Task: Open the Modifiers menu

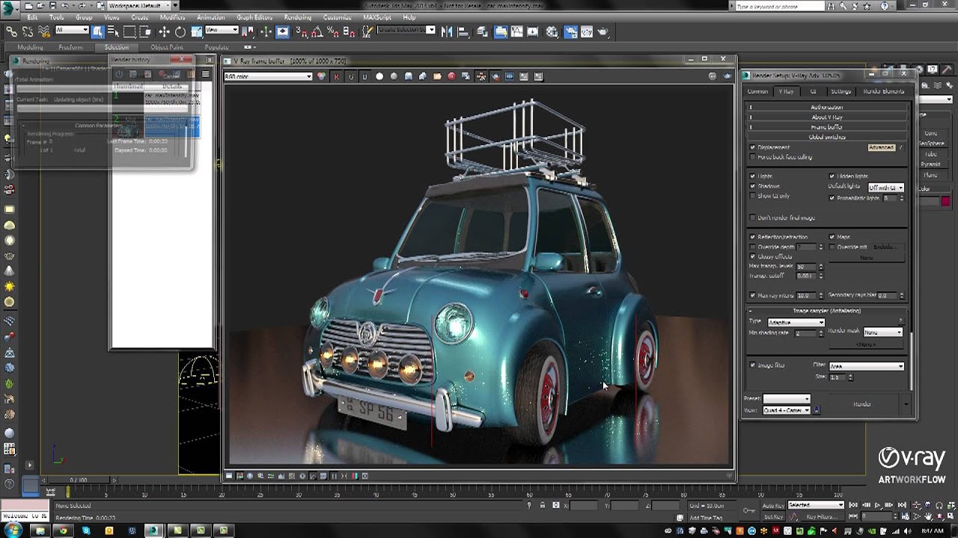Action: click(x=173, y=17)
